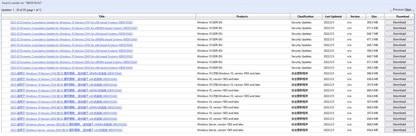Open Dynamic Cumulative Update 21H1 x64 link
Viewport: 416px width, 136px height.
point(71,34)
